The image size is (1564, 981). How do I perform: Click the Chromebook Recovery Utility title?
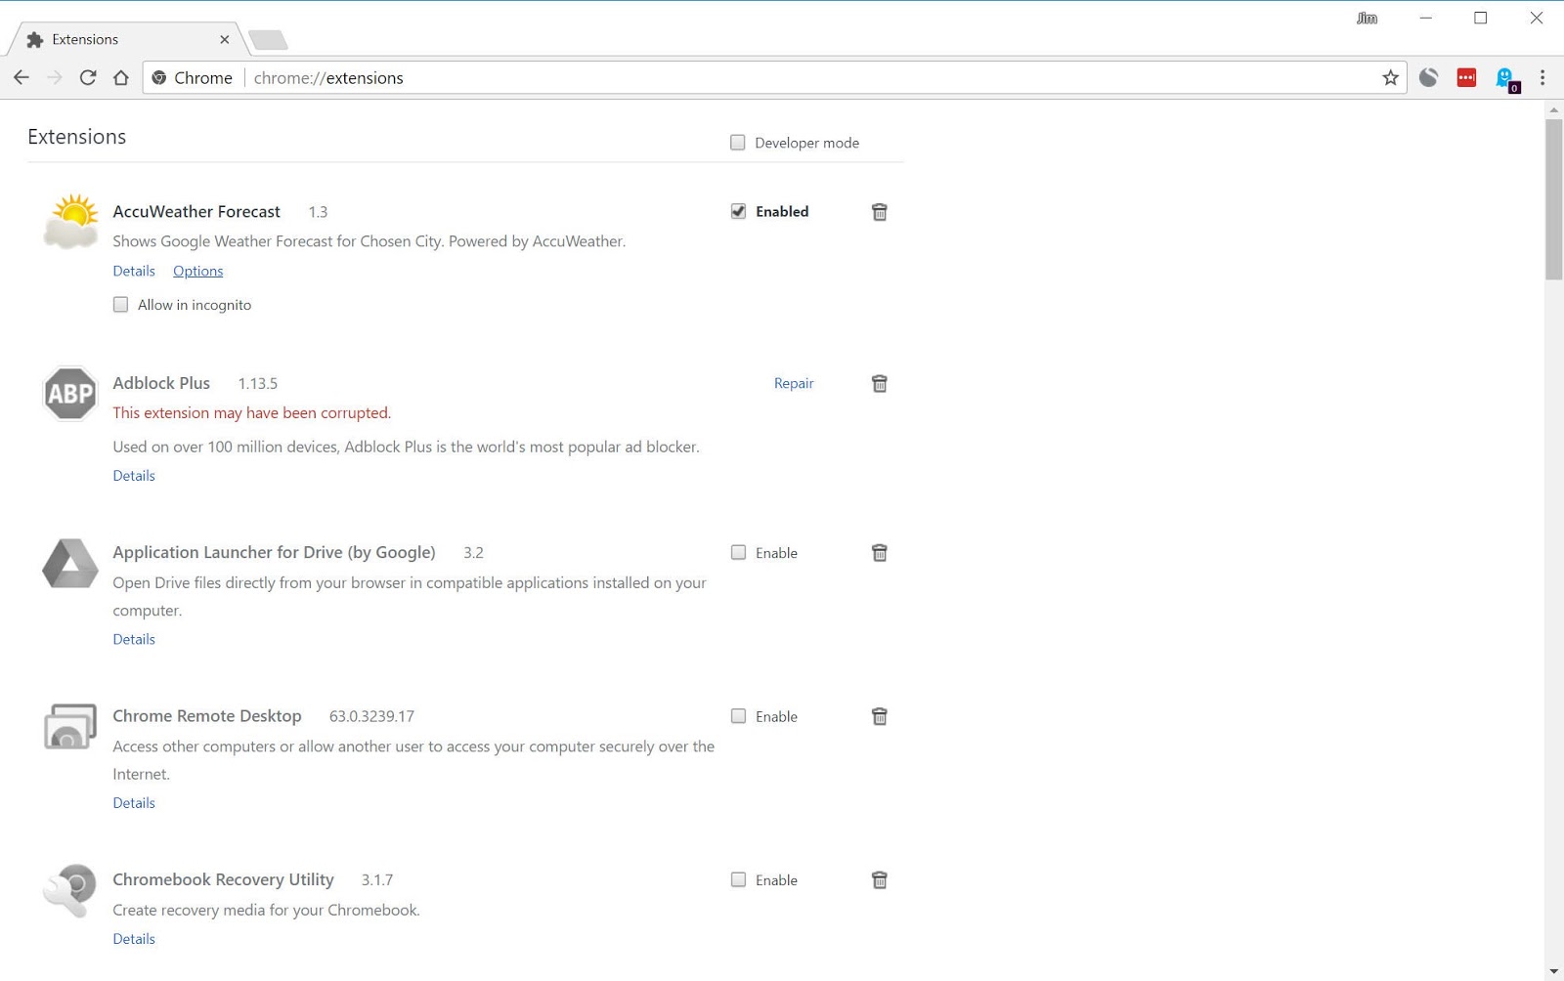(223, 879)
